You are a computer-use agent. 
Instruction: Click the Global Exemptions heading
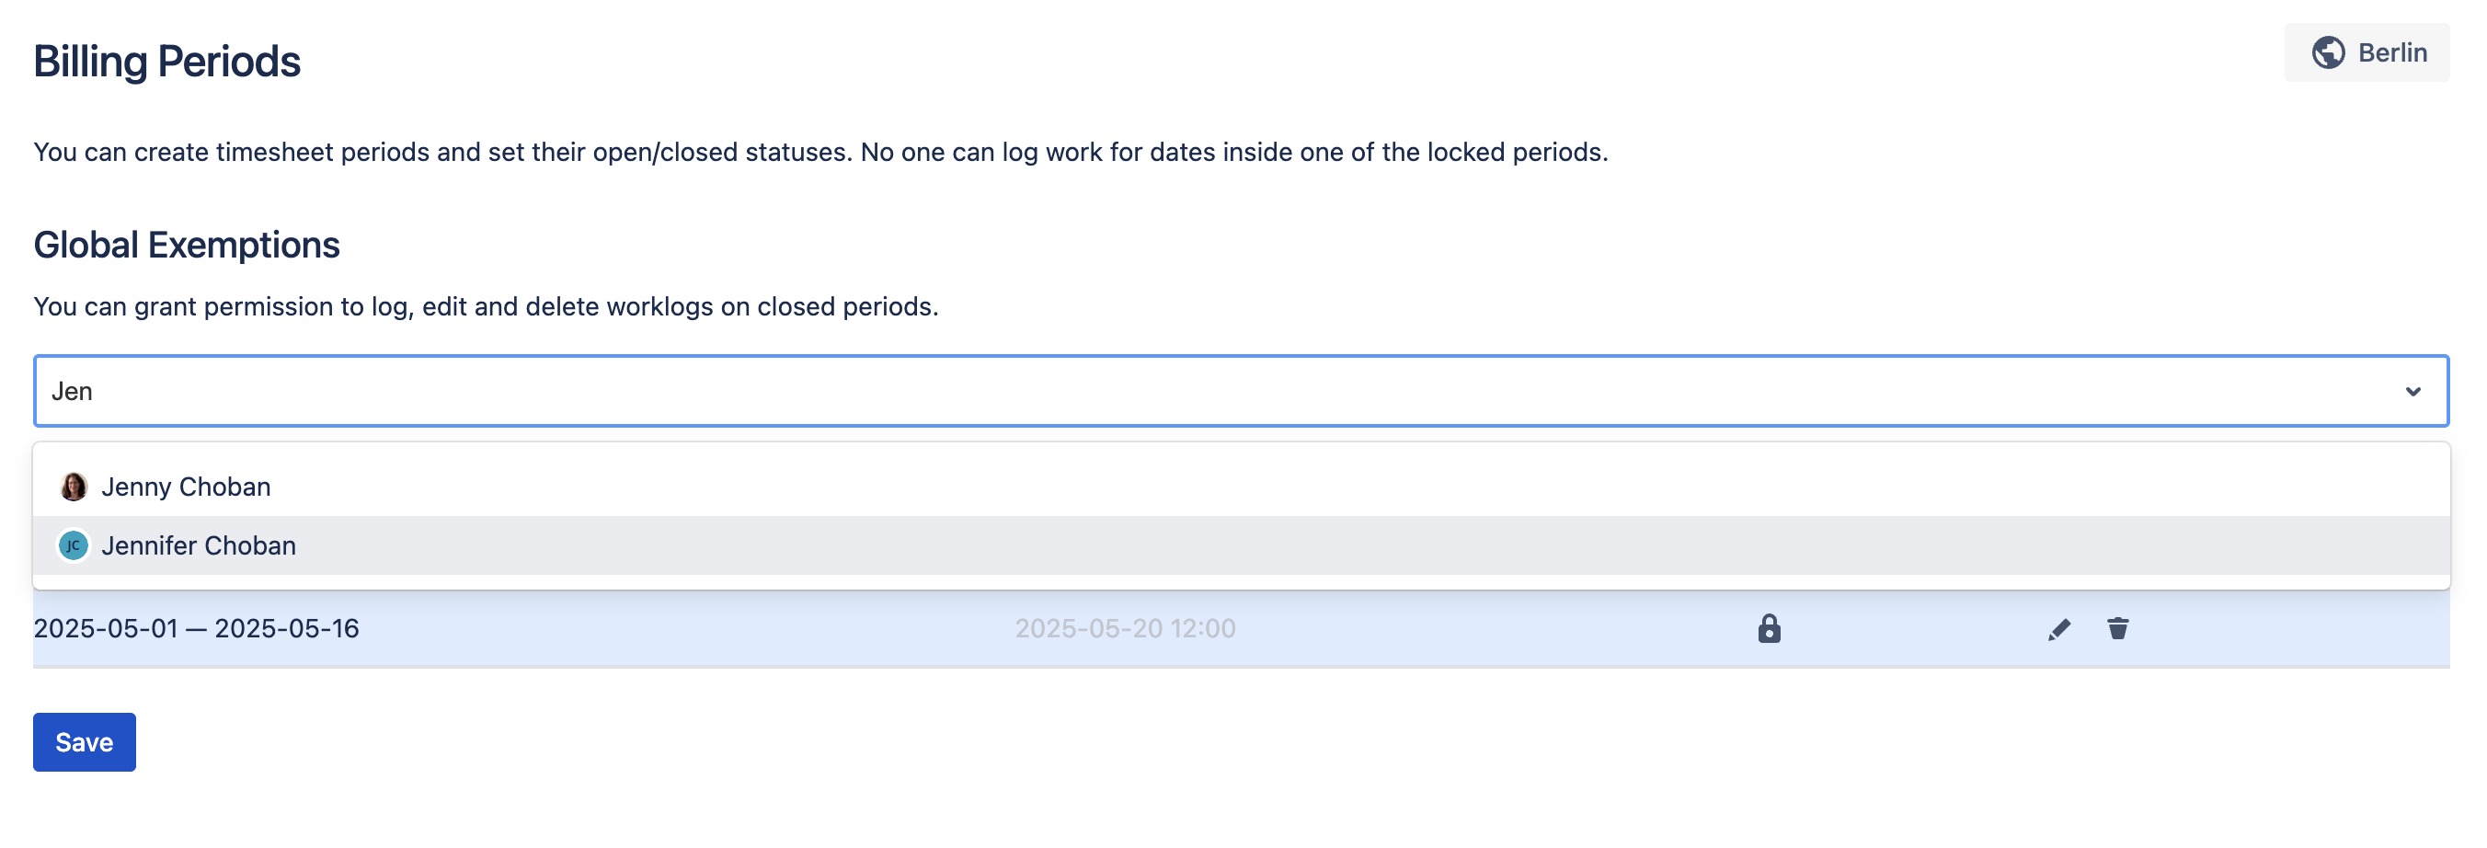pyautogui.click(x=187, y=246)
